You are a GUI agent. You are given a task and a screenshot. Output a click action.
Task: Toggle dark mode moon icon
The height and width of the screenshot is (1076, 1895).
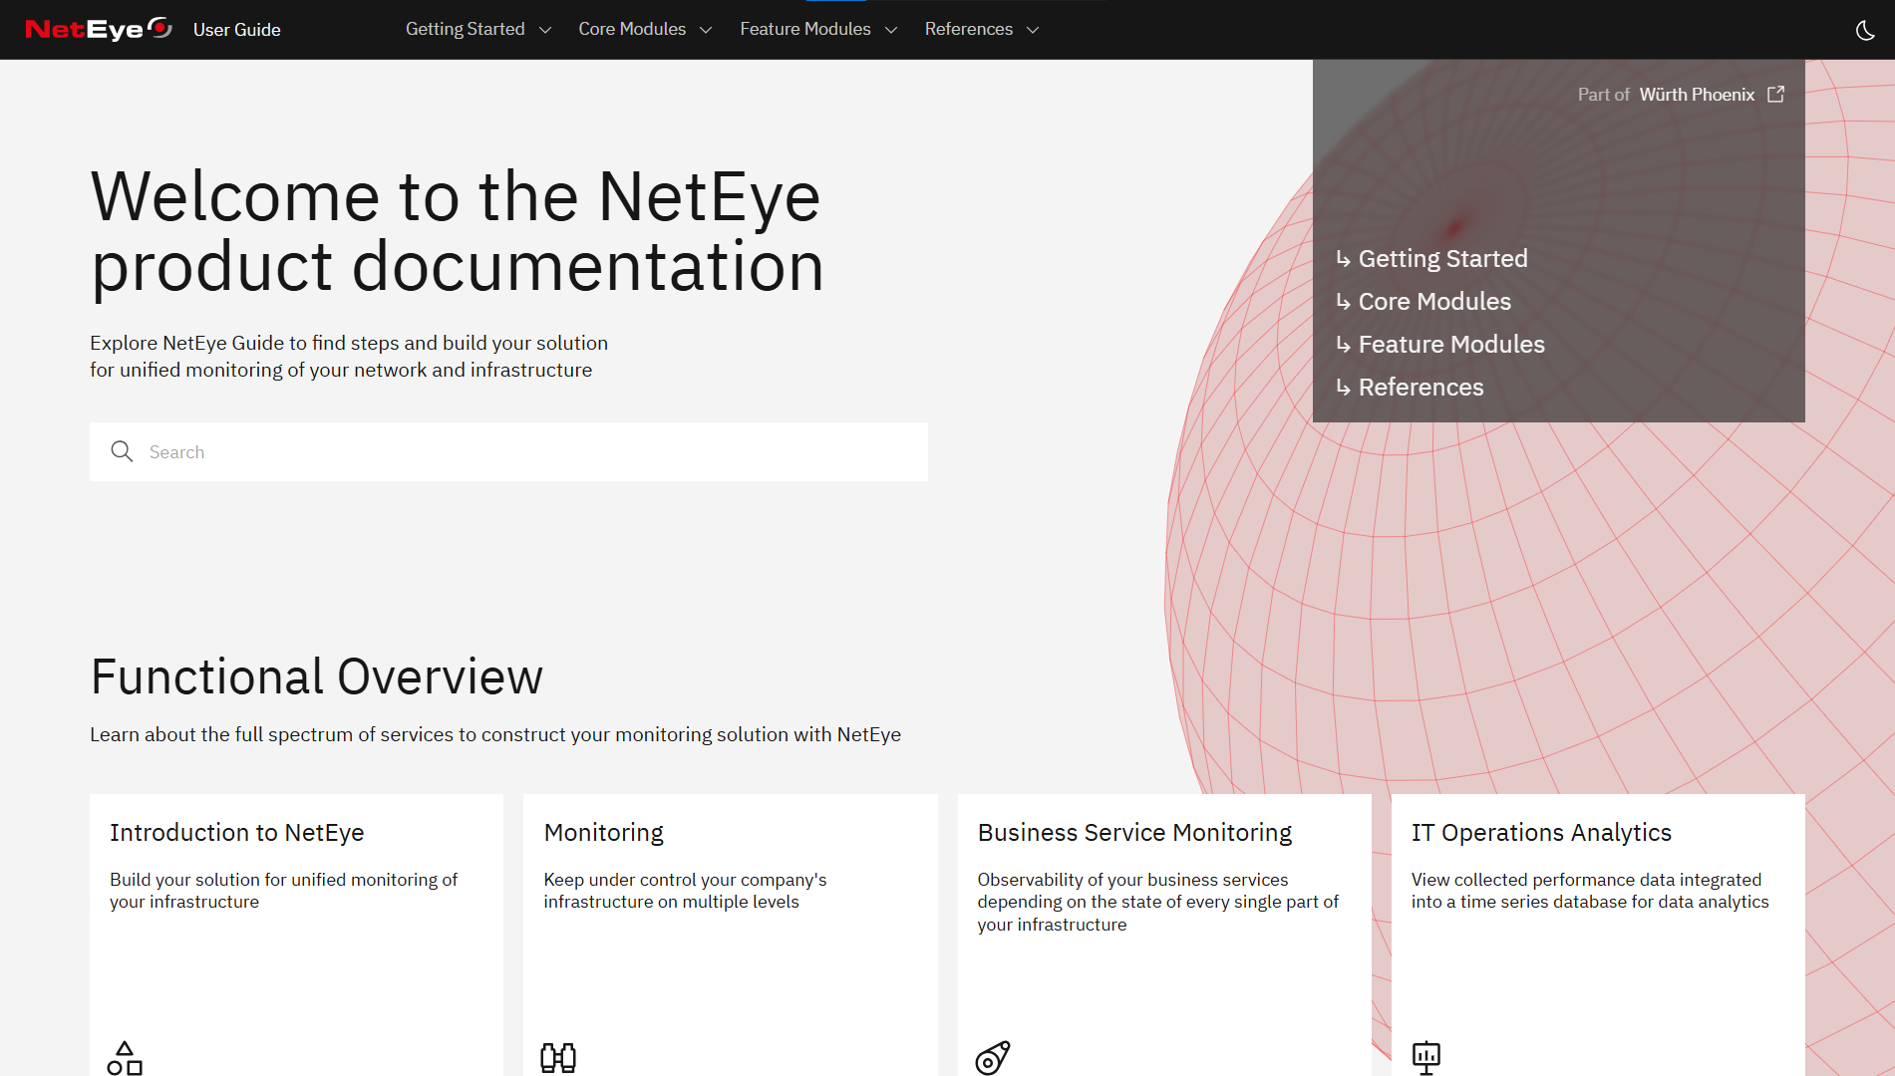(x=1865, y=30)
